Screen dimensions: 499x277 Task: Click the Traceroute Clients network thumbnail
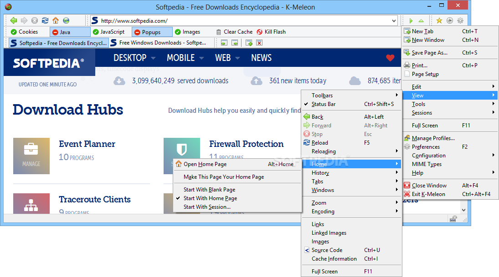click(x=31, y=203)
